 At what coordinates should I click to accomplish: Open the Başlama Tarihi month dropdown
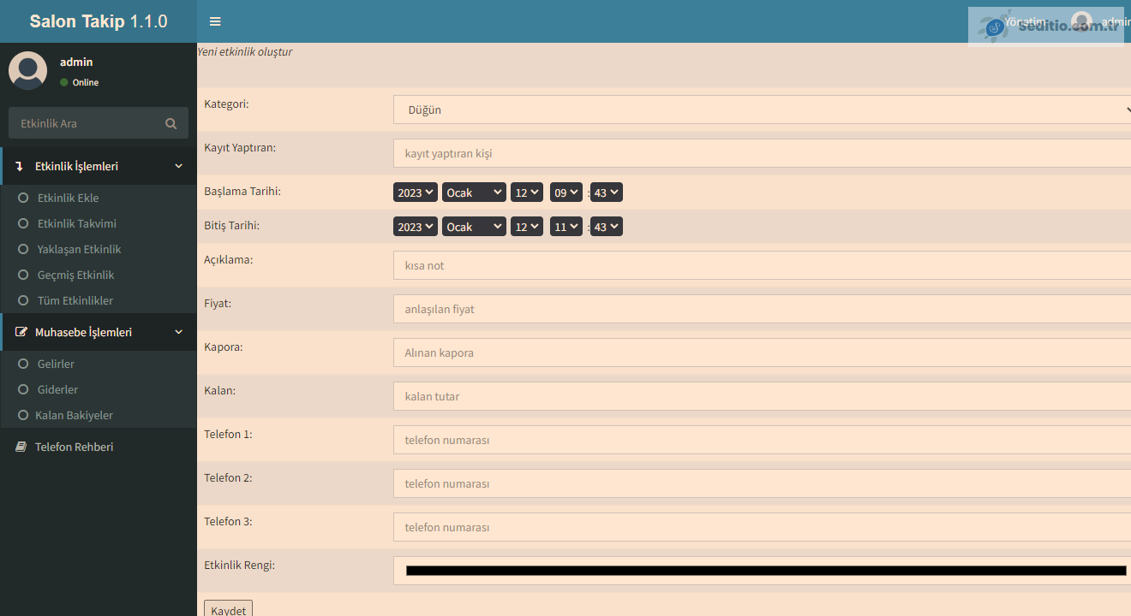(x=474, y=192)
